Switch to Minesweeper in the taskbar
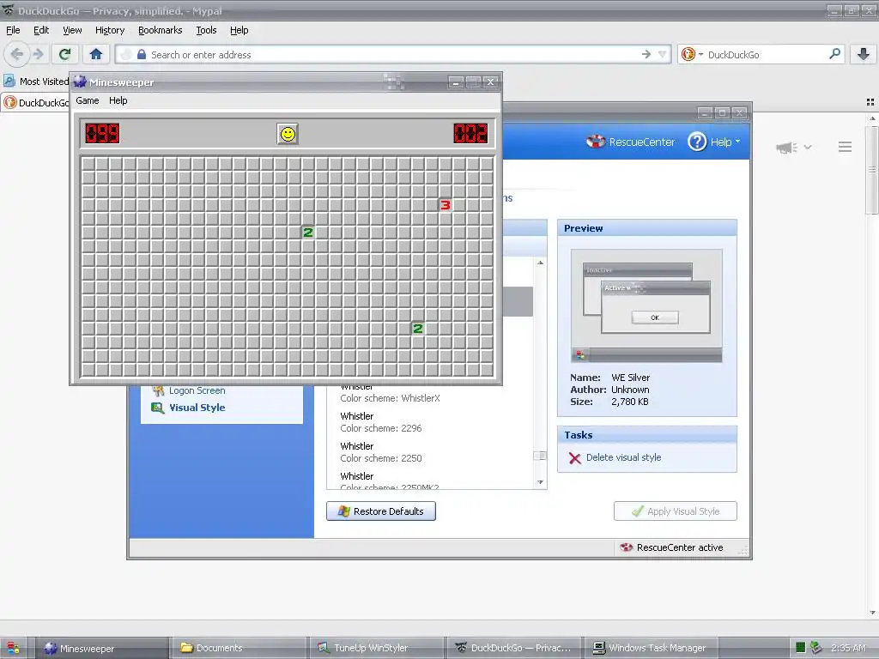 tap(103, 649)
